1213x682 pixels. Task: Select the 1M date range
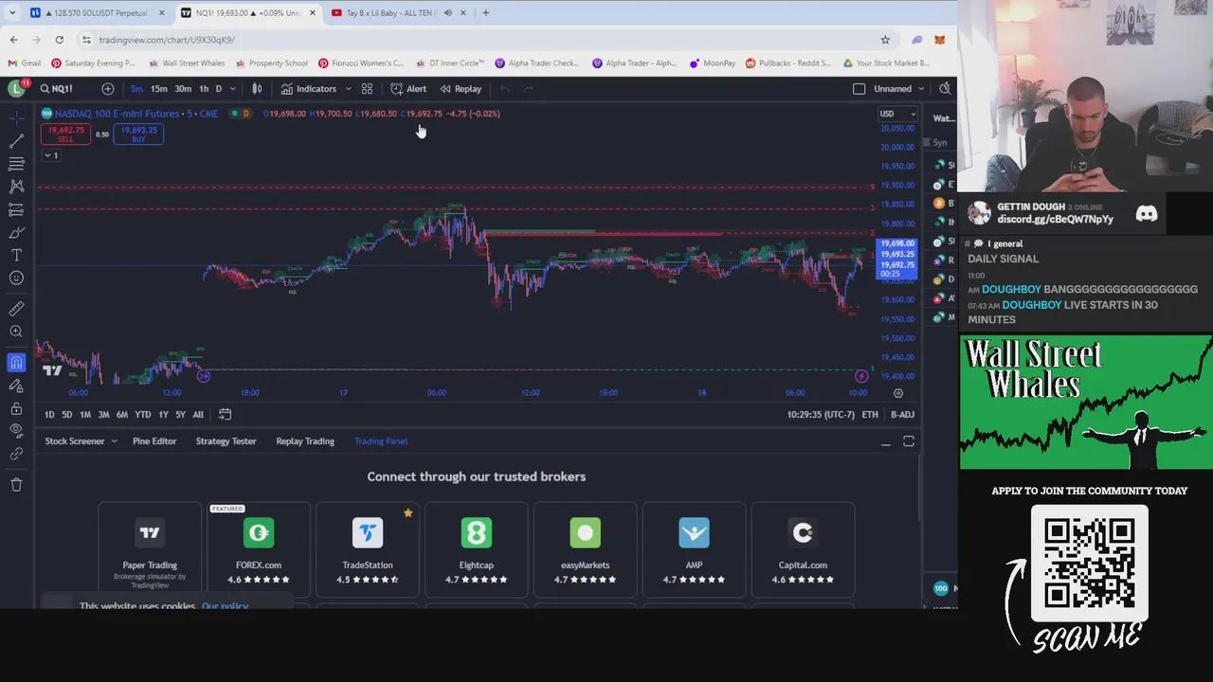[x=85, y=414]
